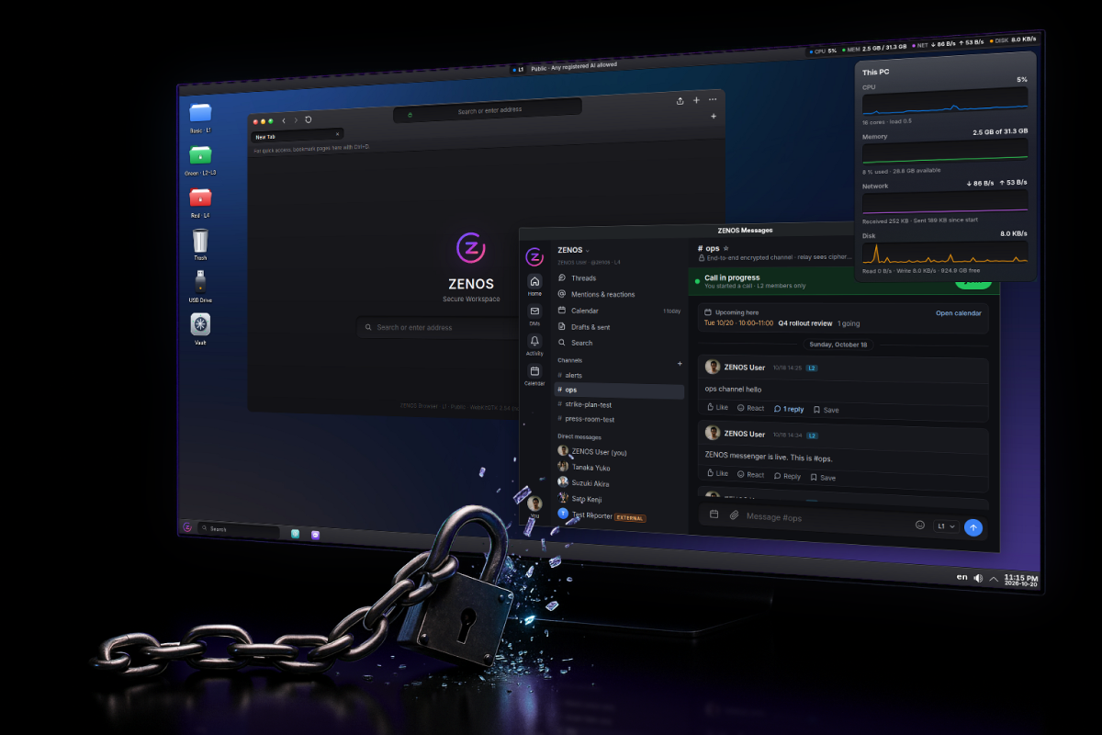Image resolution: width=1102 pixels, height=735 pixels.
Task: Select the ops channel in sidebar
Action: point(620,390)
